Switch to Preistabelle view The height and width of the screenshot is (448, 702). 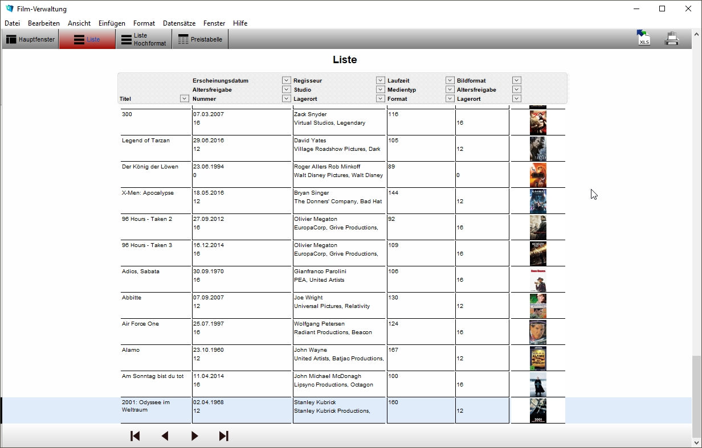coord(200,39)
